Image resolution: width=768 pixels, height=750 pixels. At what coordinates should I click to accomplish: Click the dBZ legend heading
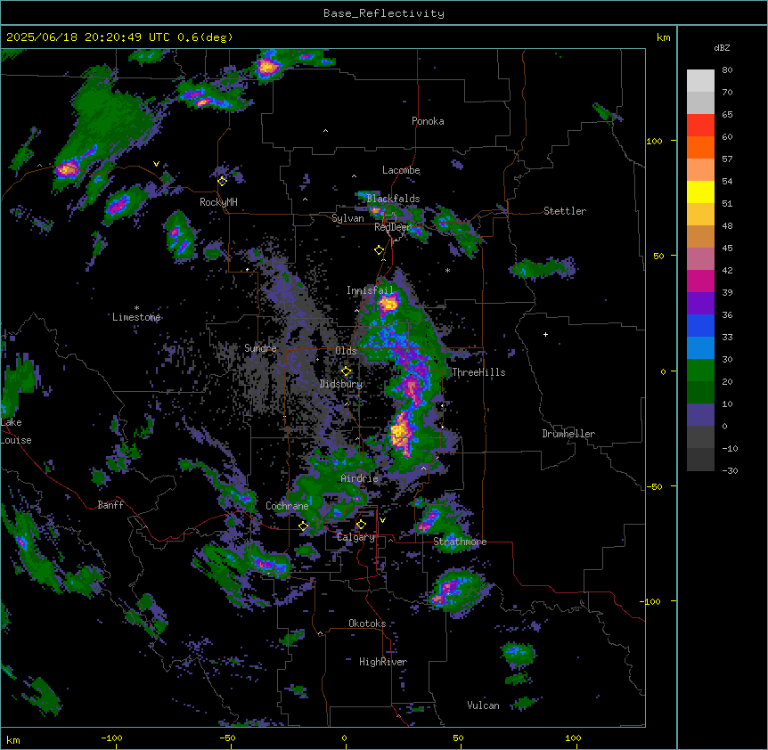(x=722, y=48)
